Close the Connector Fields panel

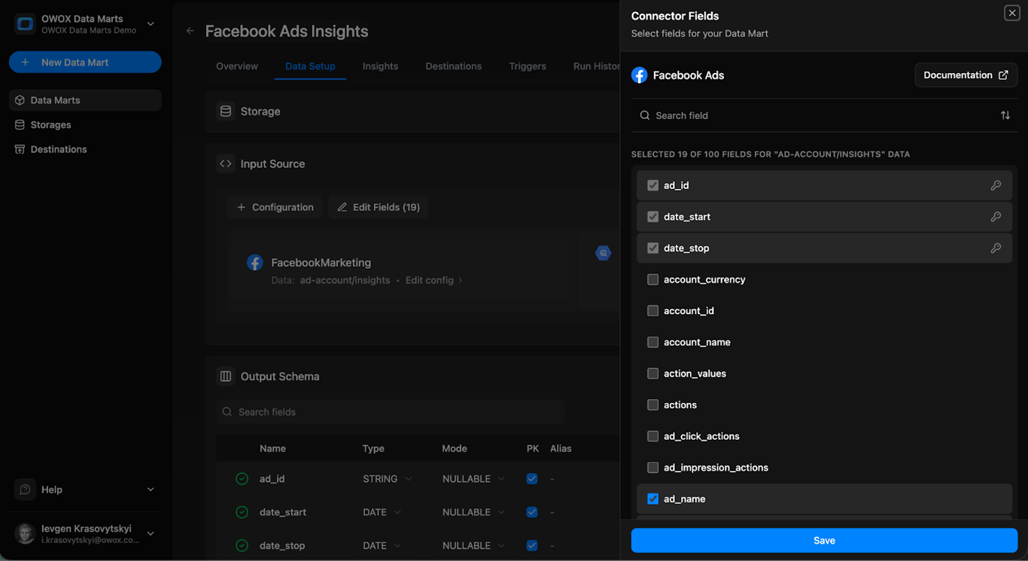tap(1011, 13)
